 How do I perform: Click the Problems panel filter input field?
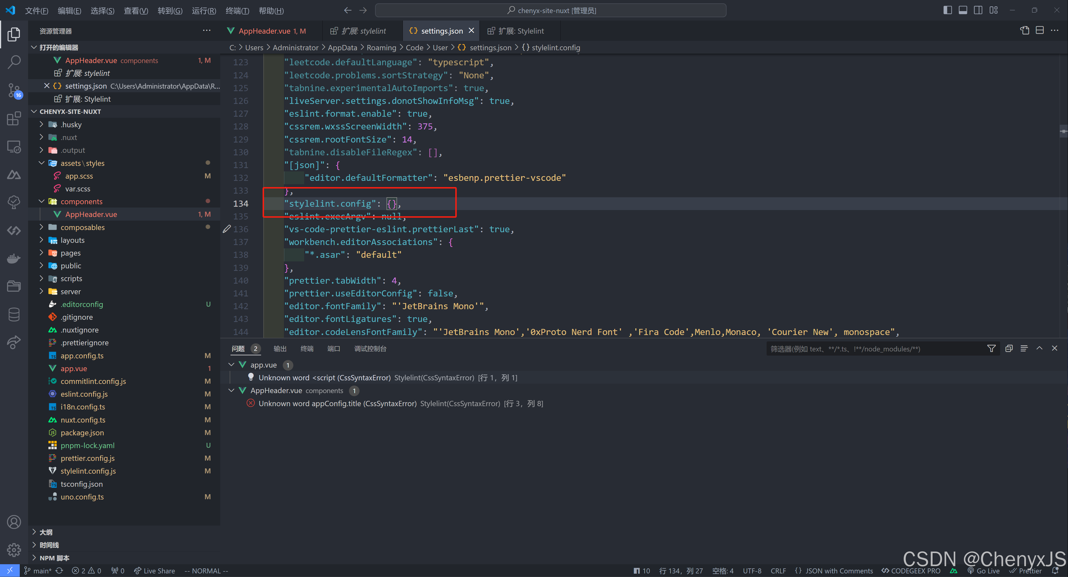(x=871, y=349)
